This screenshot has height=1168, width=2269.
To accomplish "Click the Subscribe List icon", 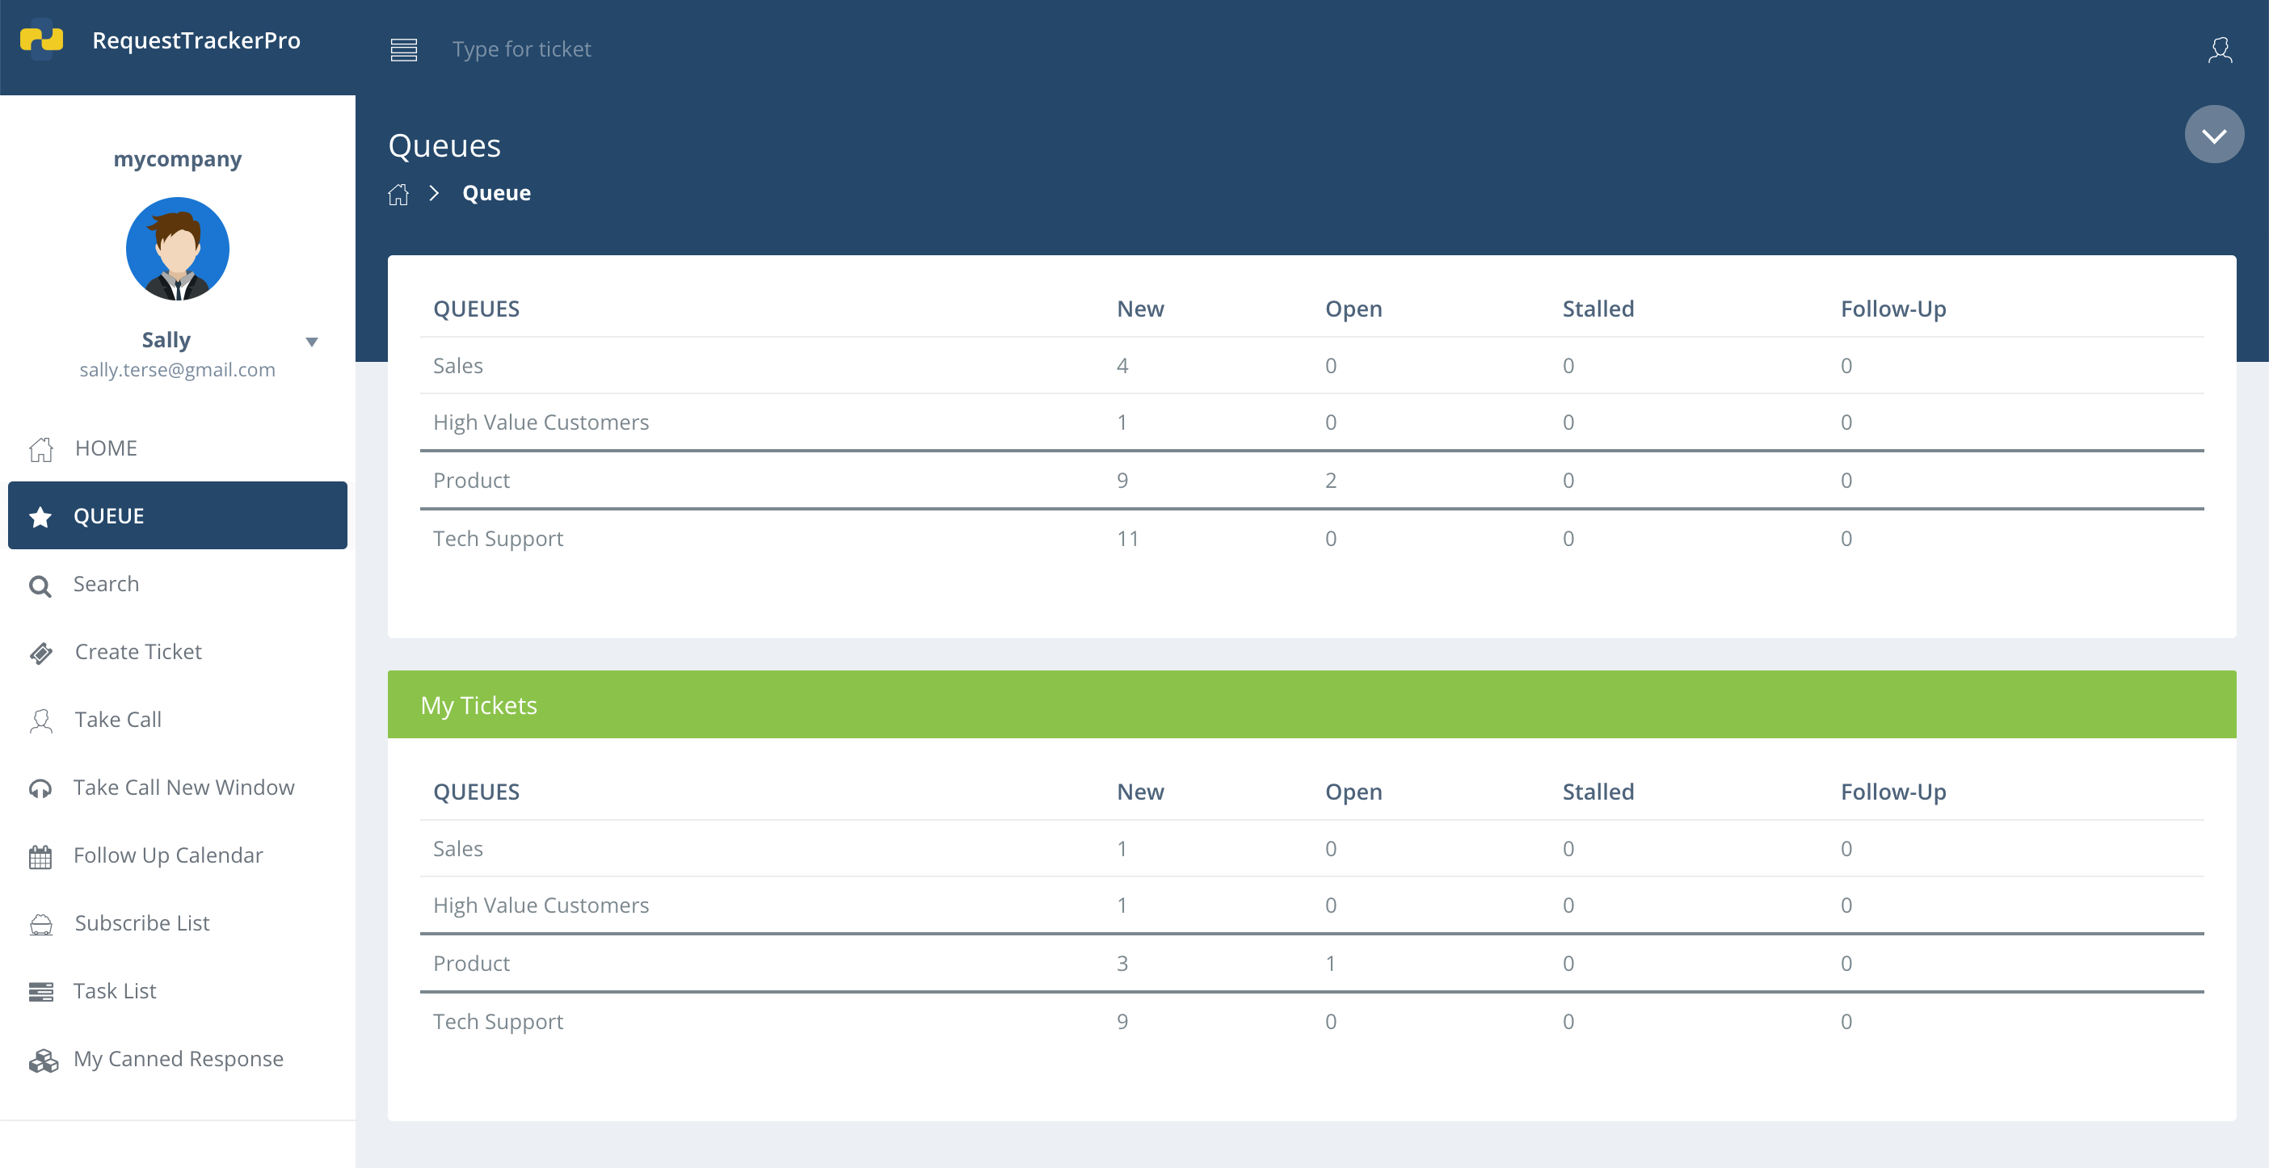I will coord(40,924).
